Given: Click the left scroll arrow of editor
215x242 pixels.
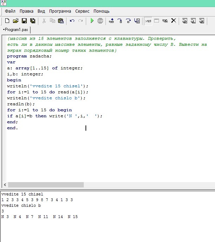Looking at the screenshot, I should tap(5, 185).
